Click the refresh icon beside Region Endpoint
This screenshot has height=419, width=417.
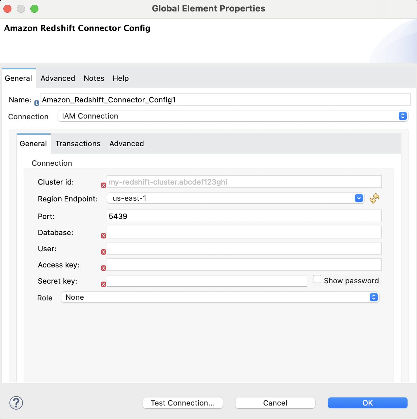(374, 198)
